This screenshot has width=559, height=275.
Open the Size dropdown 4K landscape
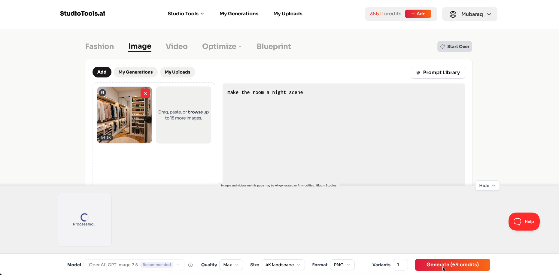pyautogui.click(x=283, y=265)
